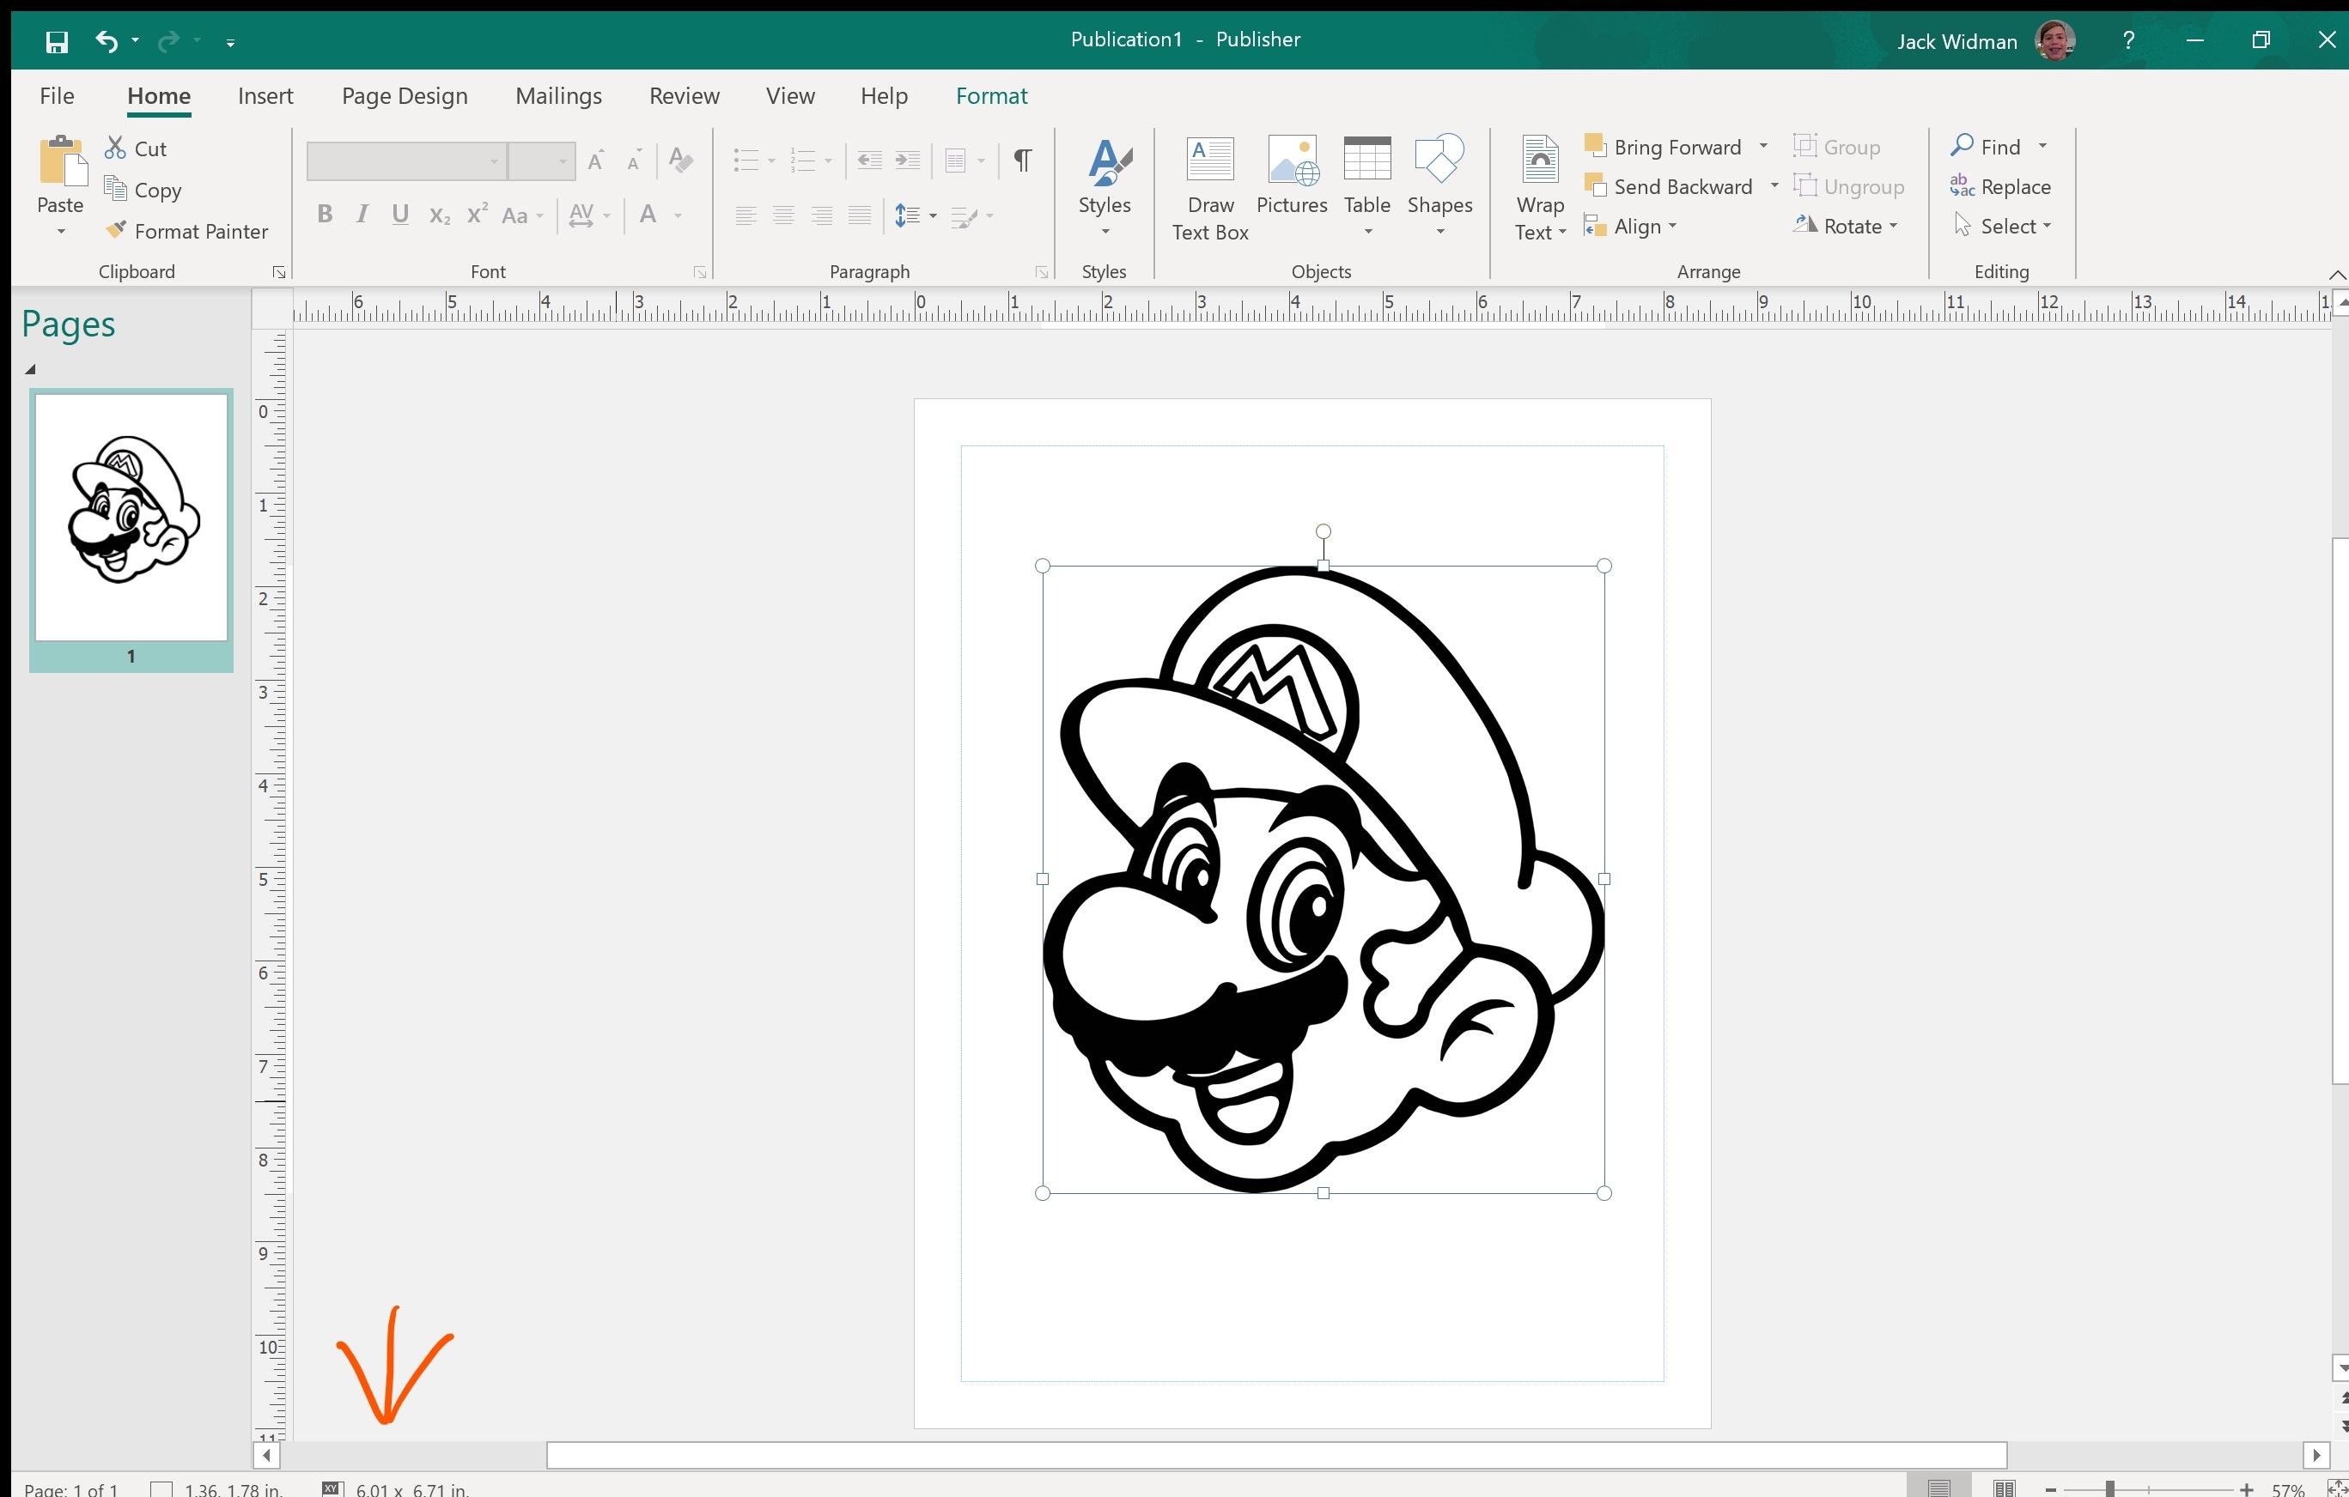The image size is (2349, 1497).
Task: Toggle Underline formatting
Action: click(400, 215)
